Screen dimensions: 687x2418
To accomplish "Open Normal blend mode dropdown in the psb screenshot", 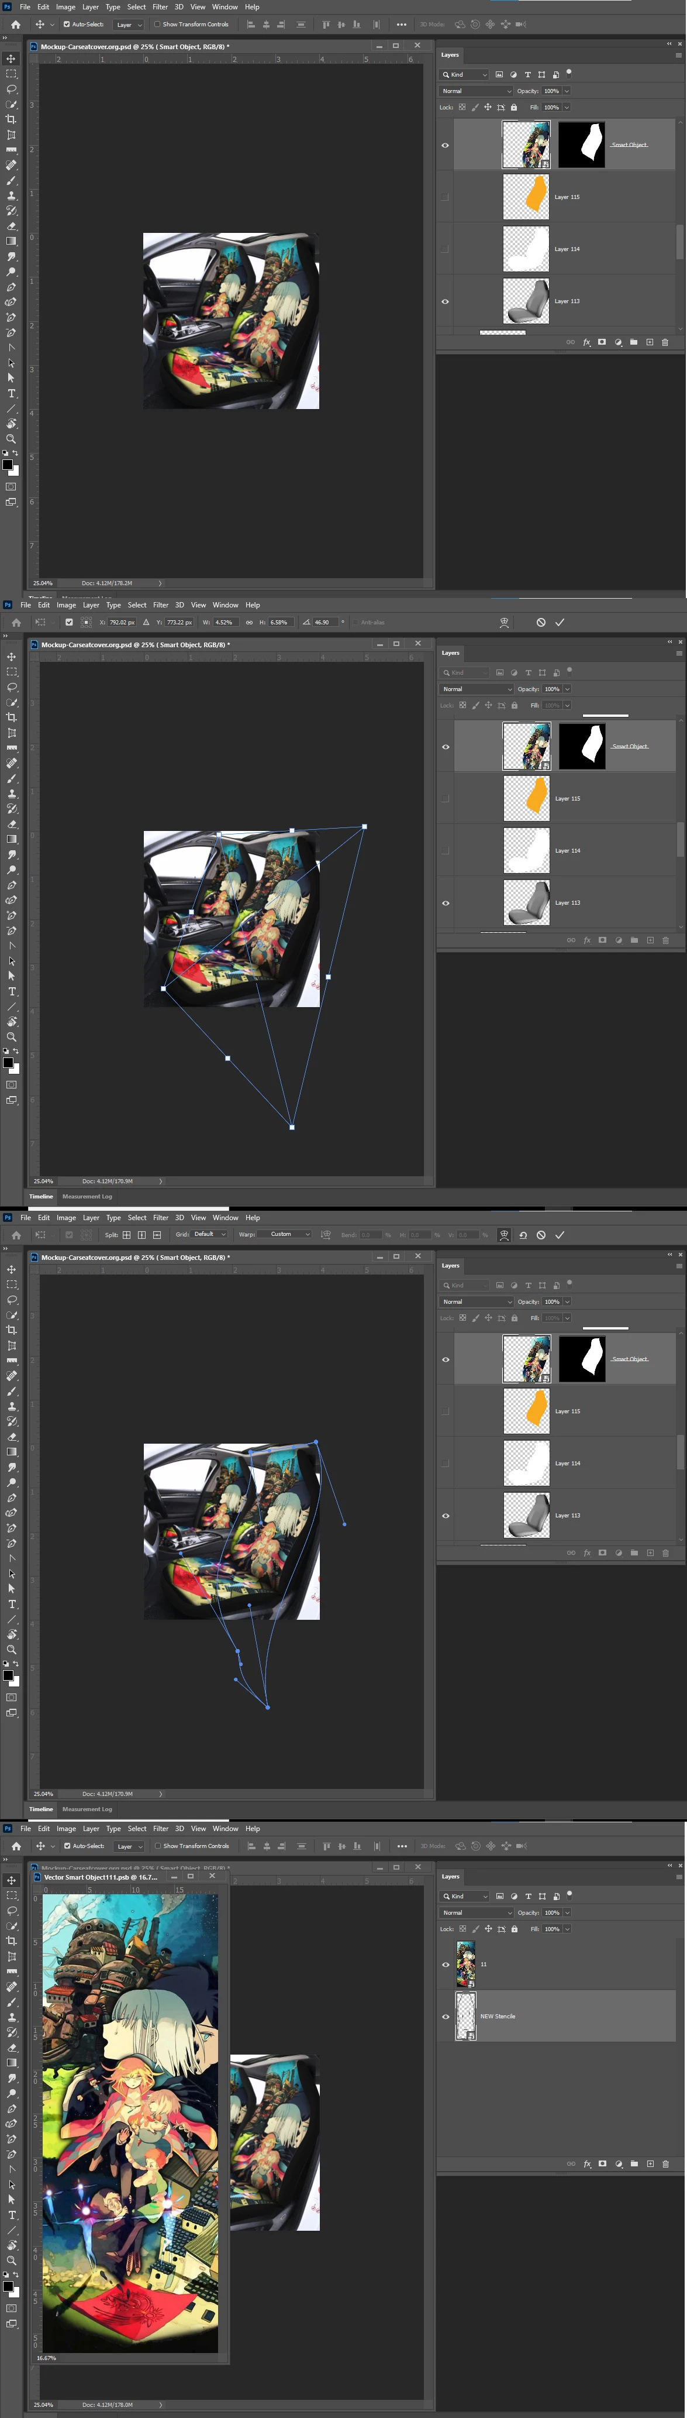I will pos(476,1912).
